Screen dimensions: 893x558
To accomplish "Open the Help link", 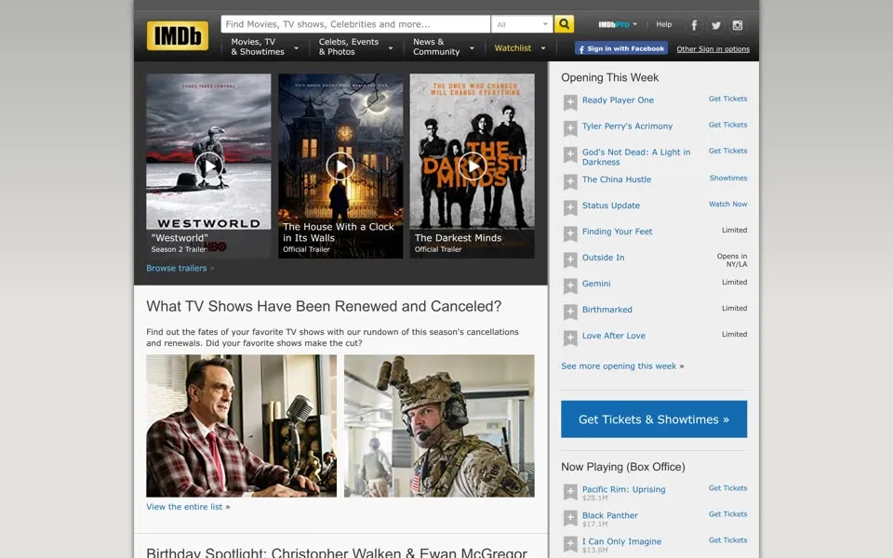I will [x=663, y=24].
